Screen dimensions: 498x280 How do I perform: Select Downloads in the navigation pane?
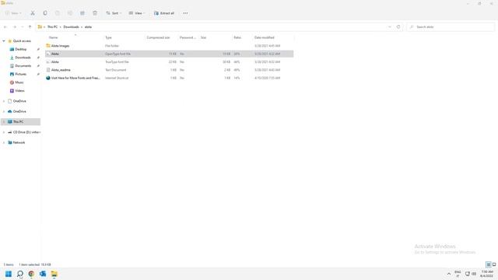(23, 58)
